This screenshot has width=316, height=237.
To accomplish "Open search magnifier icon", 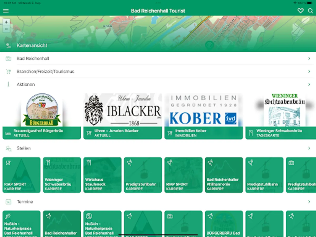I will pyautogui.click(x=311, y=11).
